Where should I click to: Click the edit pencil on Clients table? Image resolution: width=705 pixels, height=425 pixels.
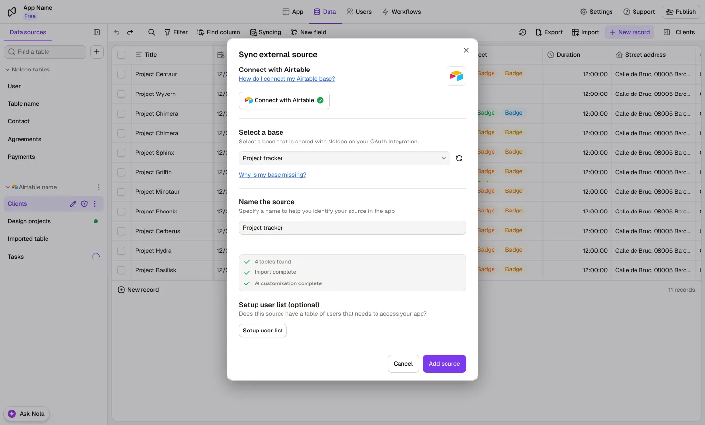(73, 204)
